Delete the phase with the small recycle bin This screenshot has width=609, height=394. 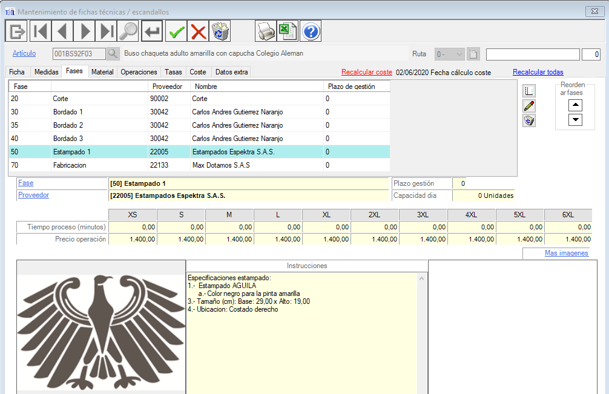tap(529, 120)
